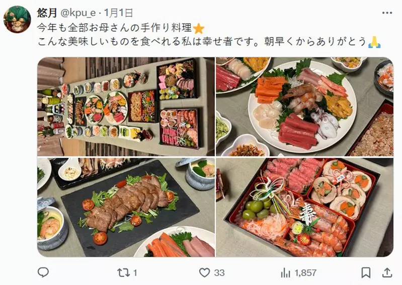Viewport: 402px width, 285px height.
Task: Open the display name 悠月
Action: 47,13
